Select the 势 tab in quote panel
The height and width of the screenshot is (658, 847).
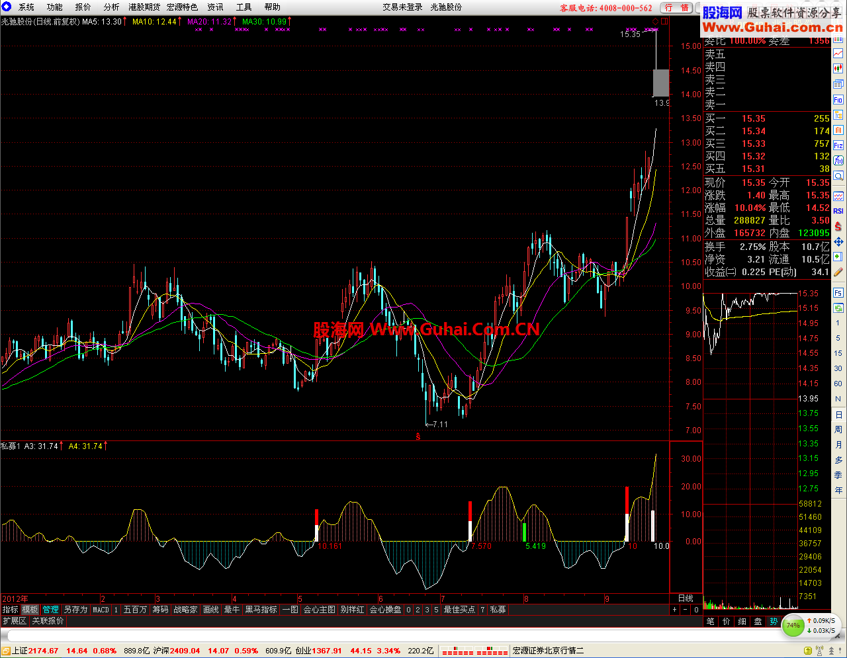coord(774,622)
